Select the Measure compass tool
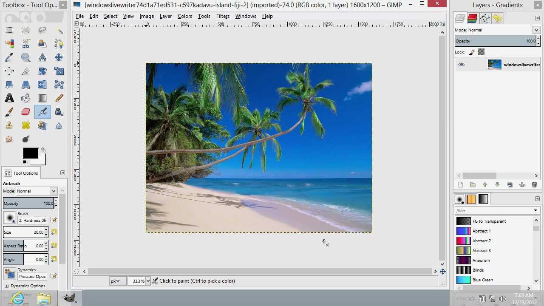This screenshot has height=306, width=544. pos(42,57)
